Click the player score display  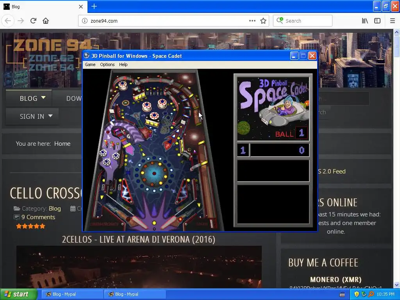coord(280,150)
